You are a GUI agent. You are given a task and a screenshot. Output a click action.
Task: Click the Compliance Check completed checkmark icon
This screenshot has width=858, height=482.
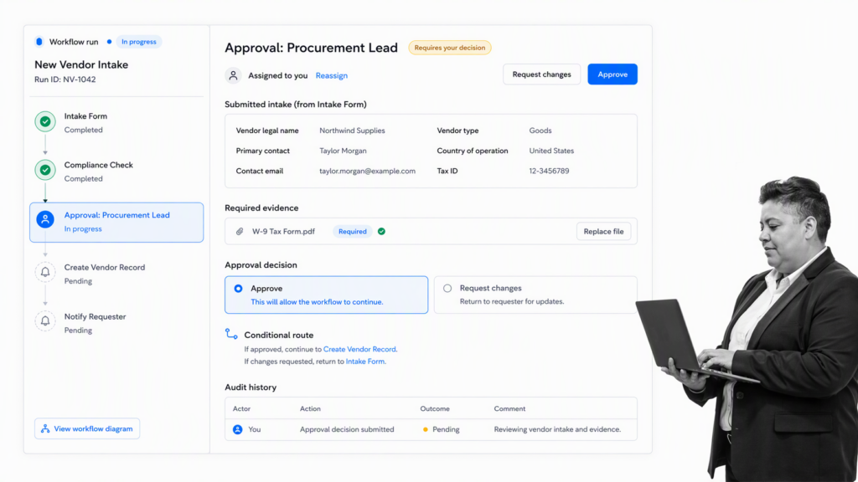pyautogui.click(x=45, y=171)
